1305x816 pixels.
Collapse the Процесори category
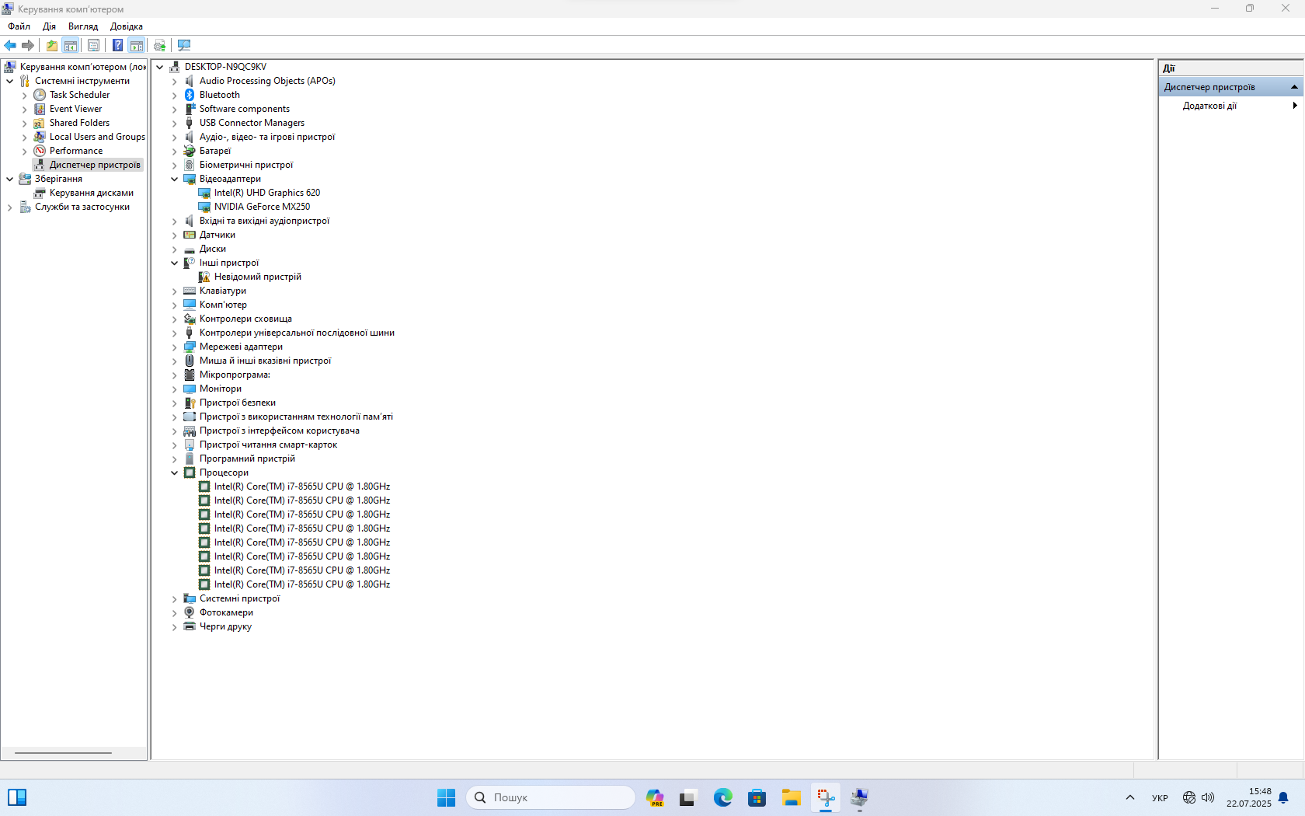[175, 473]
